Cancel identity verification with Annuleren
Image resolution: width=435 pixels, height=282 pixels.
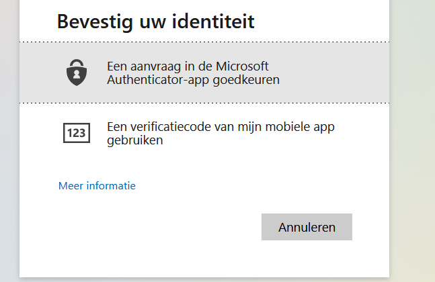307,227
